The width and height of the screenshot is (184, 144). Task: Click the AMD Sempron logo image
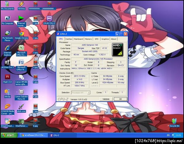point(117,50)
